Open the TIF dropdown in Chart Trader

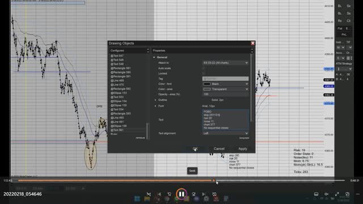(349, 48)
